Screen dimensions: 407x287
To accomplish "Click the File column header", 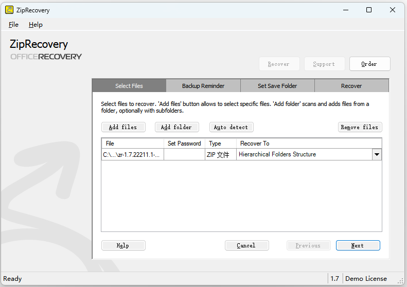I will point(133,143).
